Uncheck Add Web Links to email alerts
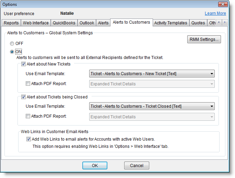Screen dimensions: 235x178 coord(29,139)
